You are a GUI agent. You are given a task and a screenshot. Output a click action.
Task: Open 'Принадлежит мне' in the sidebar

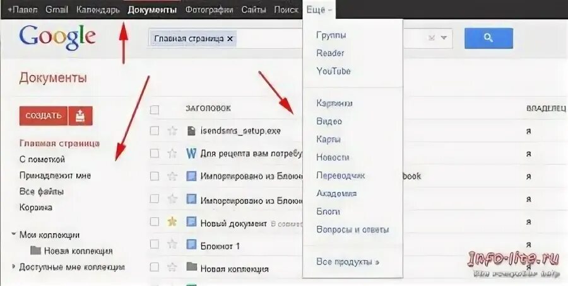(x=55, y=175)
